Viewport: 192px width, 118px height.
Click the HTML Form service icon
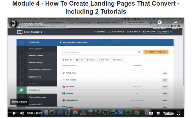pyautogui.click(x=64, y=73)
